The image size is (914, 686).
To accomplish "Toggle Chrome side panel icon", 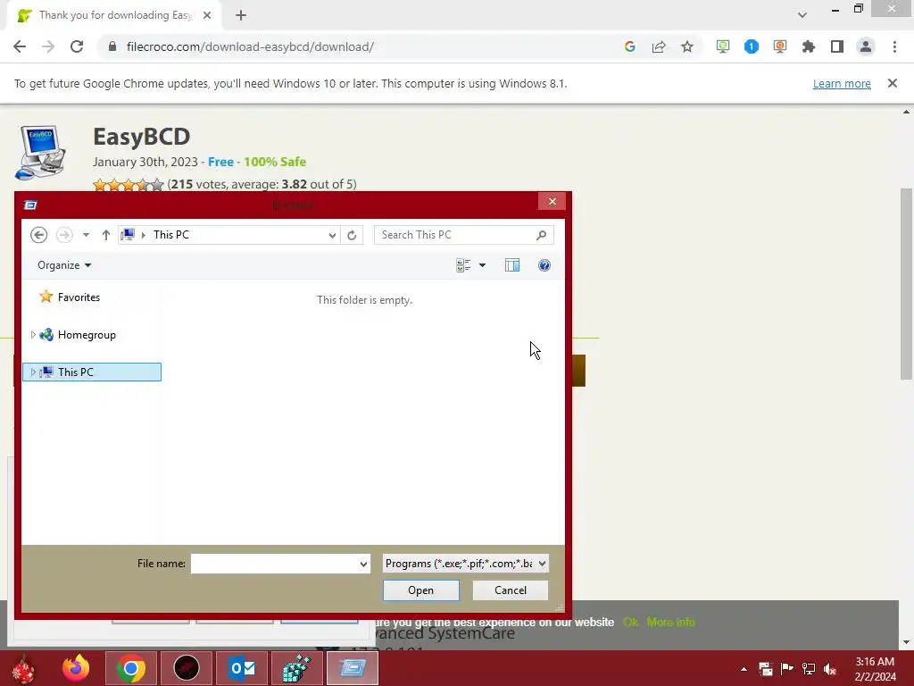I will [x=837, y=46].
